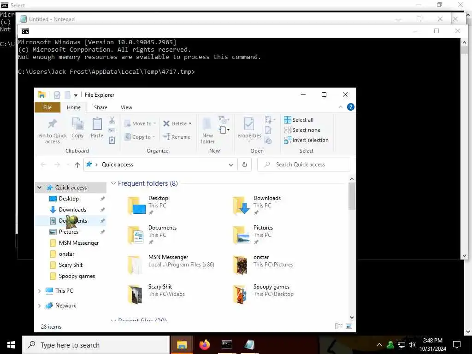Minimize the ribbon with the chevron

tap(341, 107)
